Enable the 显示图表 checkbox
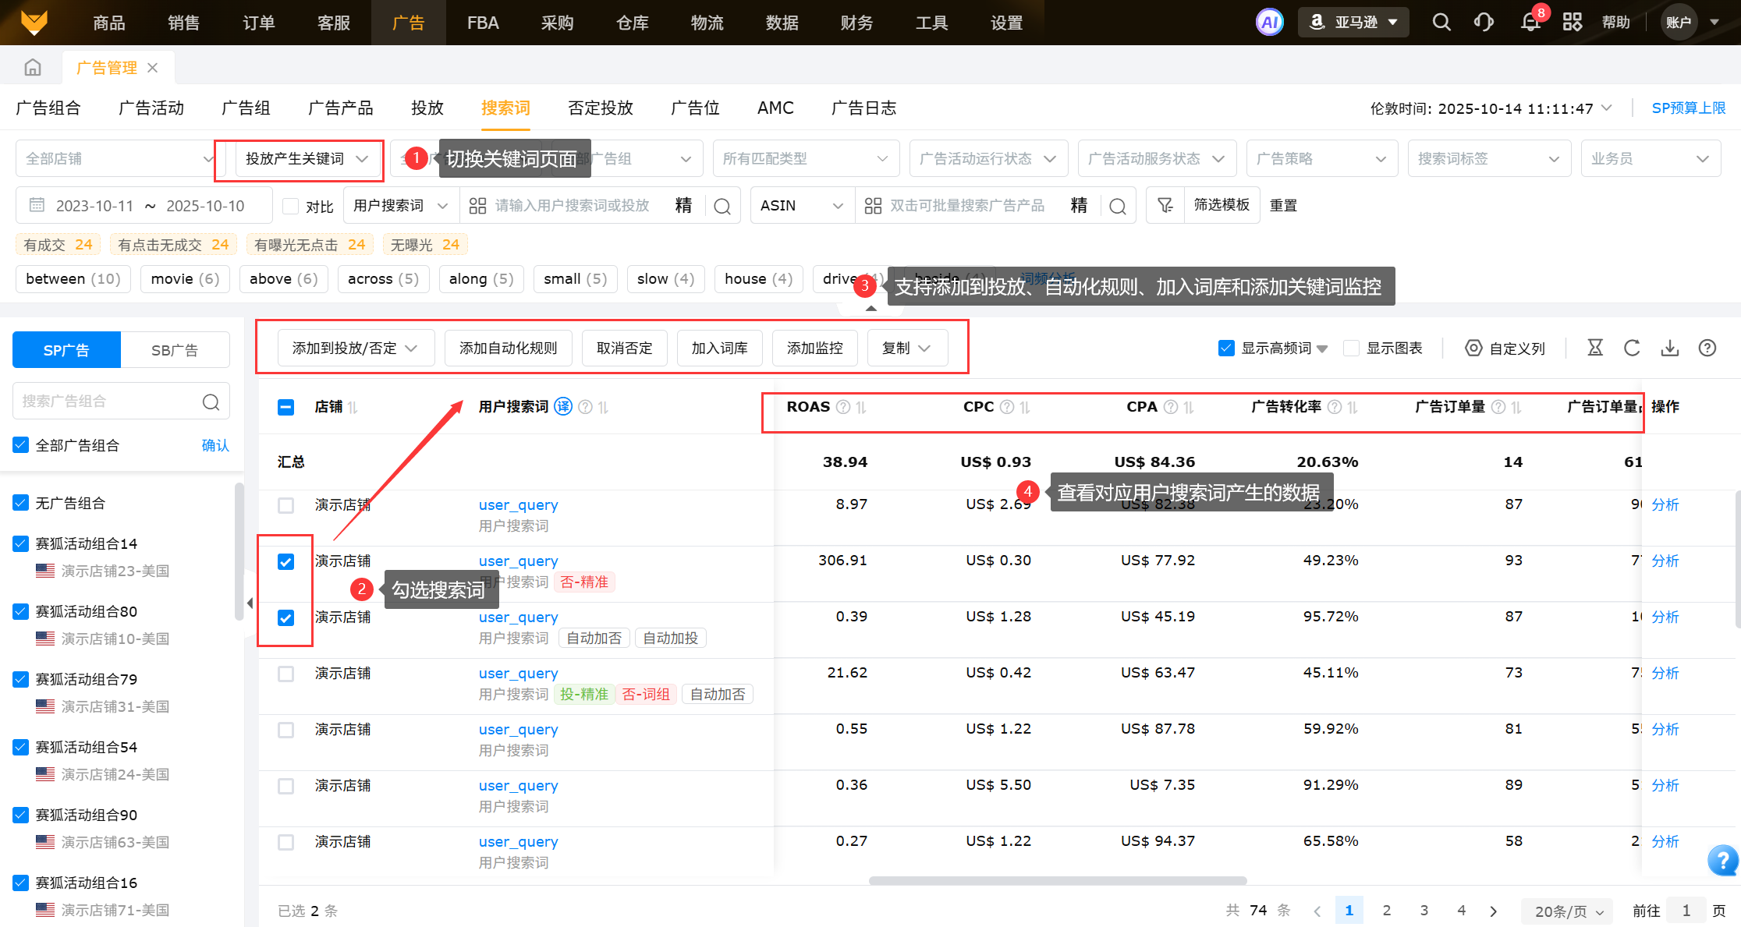 (x=1352, y=348)
